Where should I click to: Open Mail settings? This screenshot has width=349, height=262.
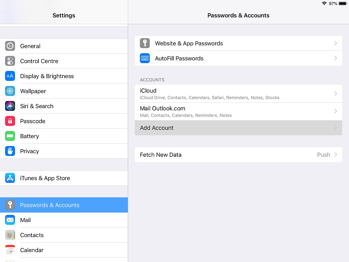pos(64,220)
